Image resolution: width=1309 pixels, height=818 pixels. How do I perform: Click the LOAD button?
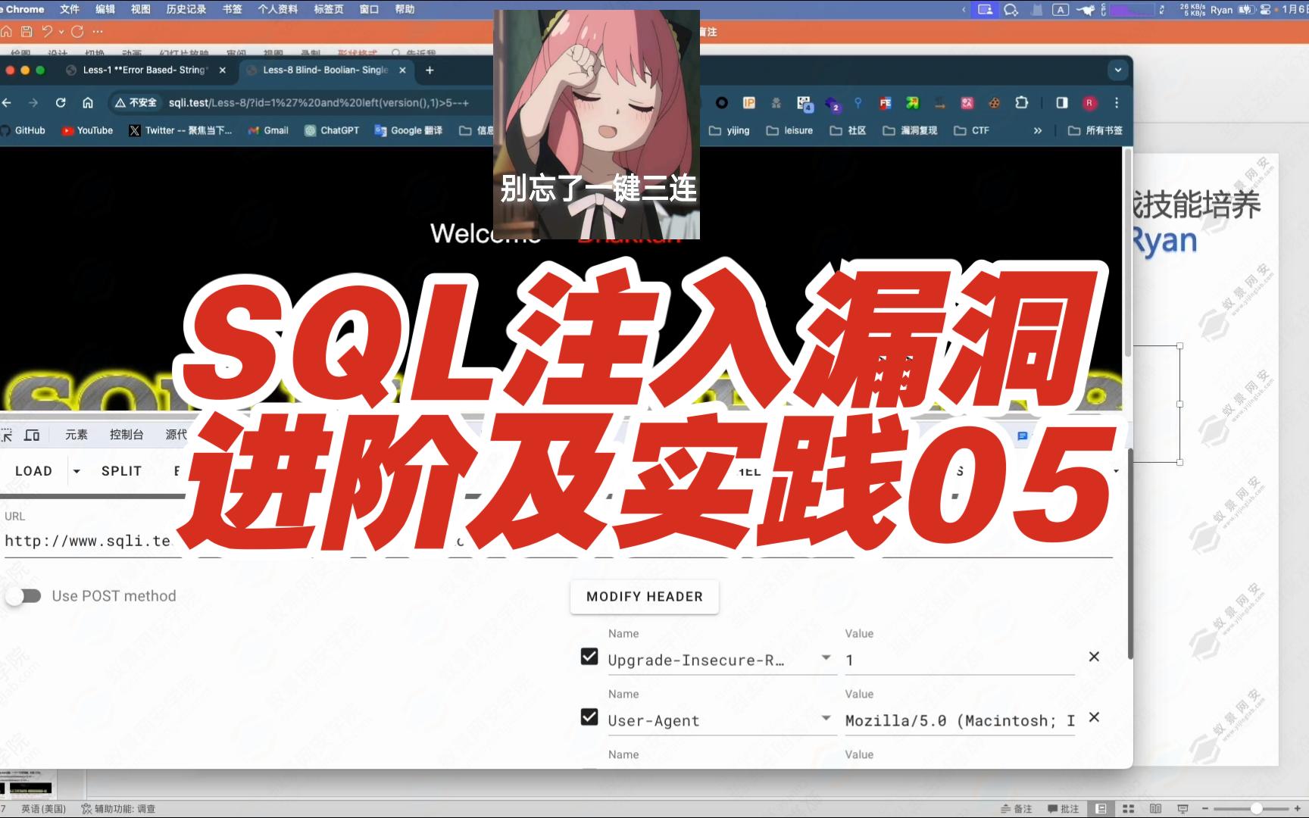pyautogui.click(x=34, y=471)
